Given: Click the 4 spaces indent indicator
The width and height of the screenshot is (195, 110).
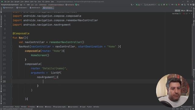Looking at the screenshot, I should click(x=186, y=109).
